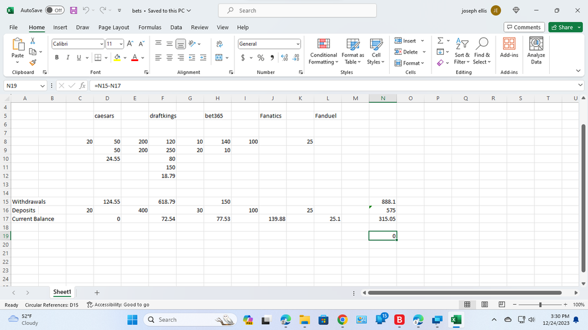Click the red Font Color swatch
This screenshot has width=588, height=330.
tap(135, 58)
